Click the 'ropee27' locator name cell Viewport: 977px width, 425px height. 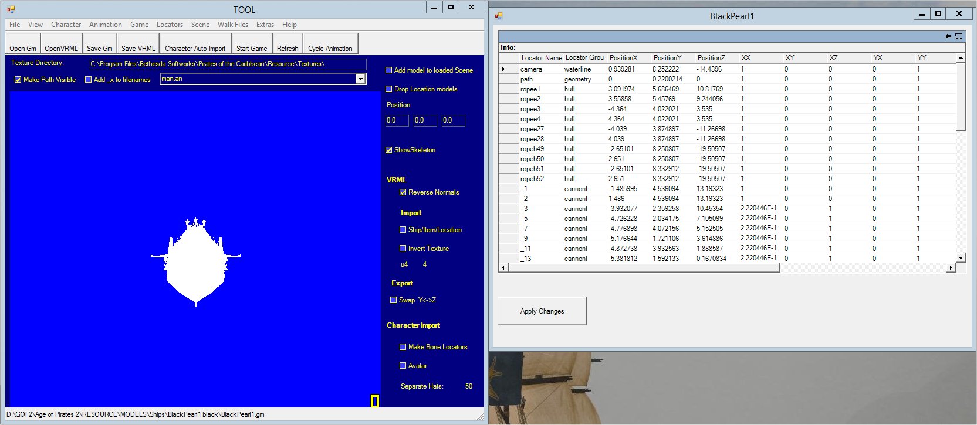tap(541, 129)
